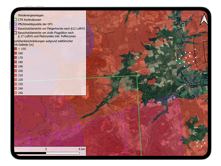
Task: Click the 180 height class label
Action: point(21,62)
